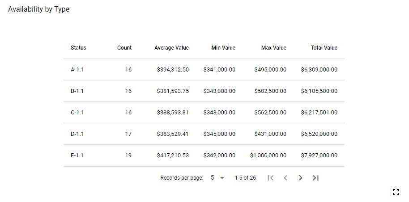Sort table by Status column

pyautogui.click(x=78, y=48)
